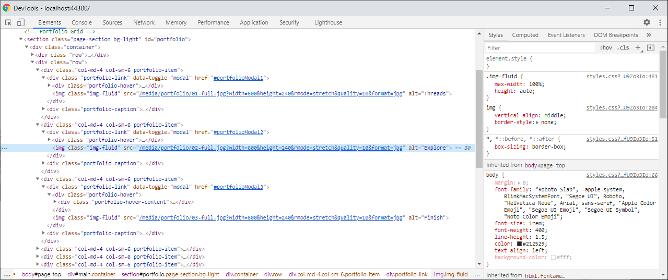668x280 pixels.
Task: Add a new style rule with plus icon
Action: 638,47
